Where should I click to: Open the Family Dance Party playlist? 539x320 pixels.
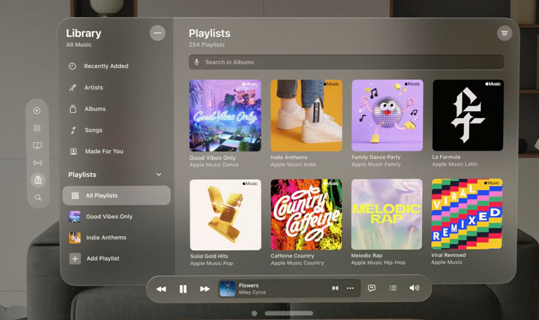coord(387,115)
